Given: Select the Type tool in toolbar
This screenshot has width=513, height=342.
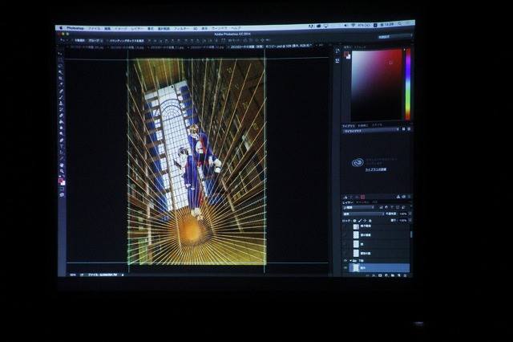Looking at the screenshot, I should point(61,140).
